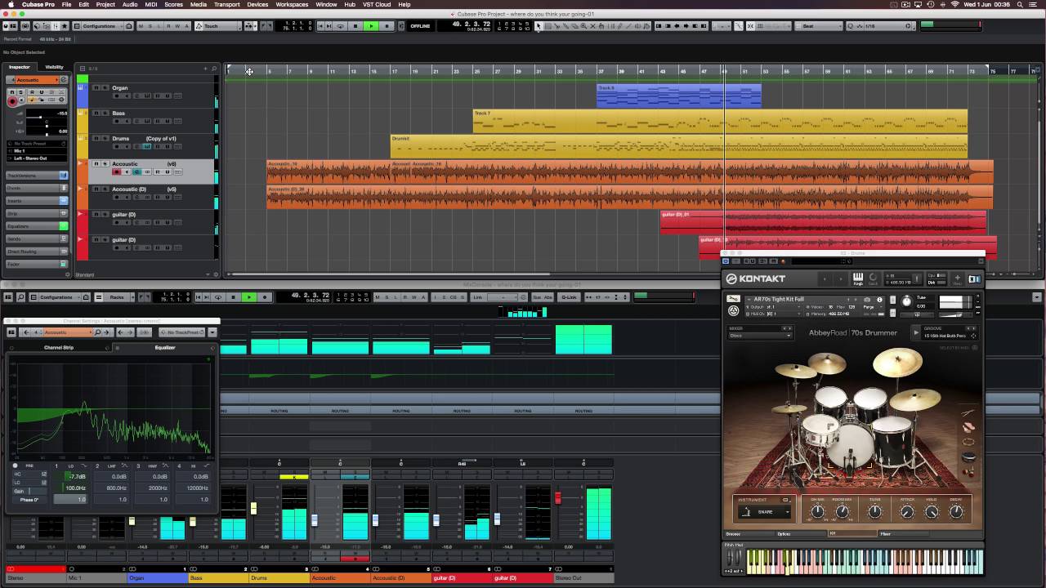Open the Transport menu
This screenshot has width=1046, height=588.
(x=226, y=4)
